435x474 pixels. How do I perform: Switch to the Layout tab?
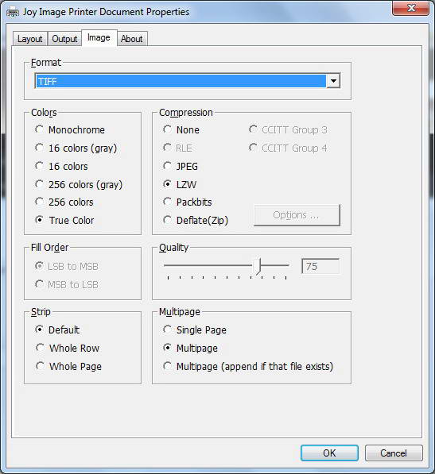(x=30, y=39)
